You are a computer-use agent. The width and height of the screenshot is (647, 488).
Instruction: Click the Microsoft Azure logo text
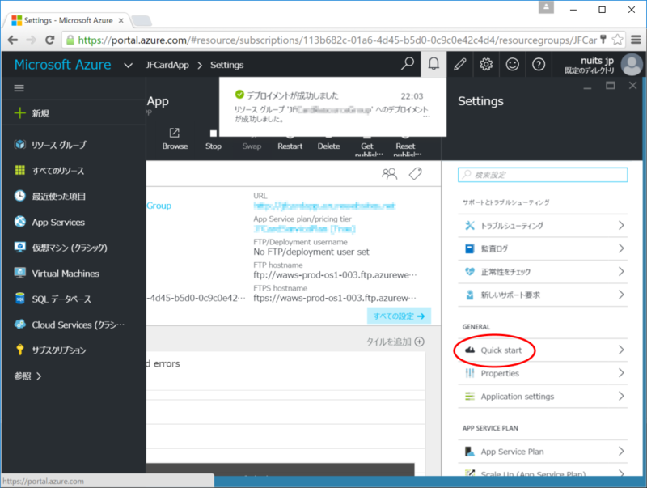62,65
